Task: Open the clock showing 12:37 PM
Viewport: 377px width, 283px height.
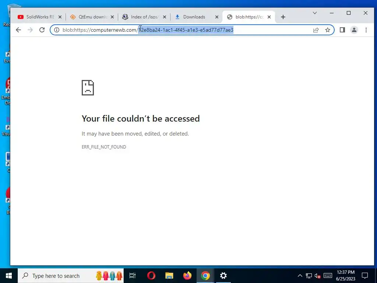Action: pyautogui.click(x=345, y=276)
